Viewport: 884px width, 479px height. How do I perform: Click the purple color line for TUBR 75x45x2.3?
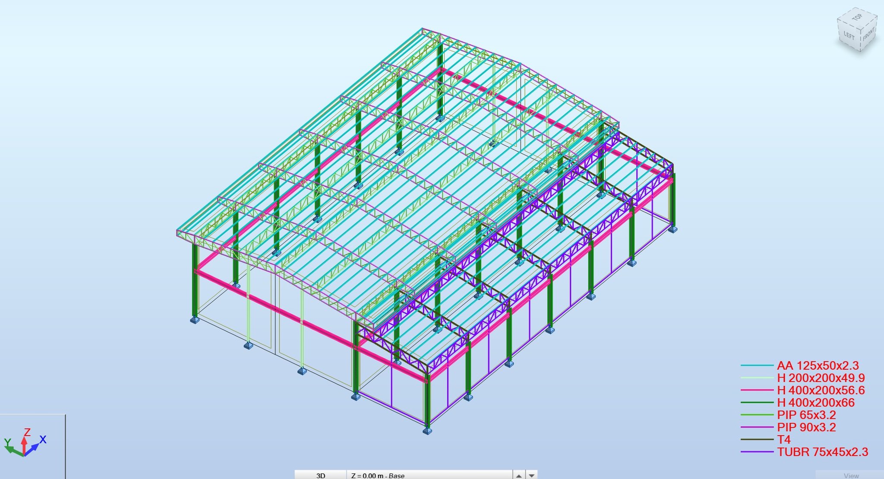pos(757,452)
